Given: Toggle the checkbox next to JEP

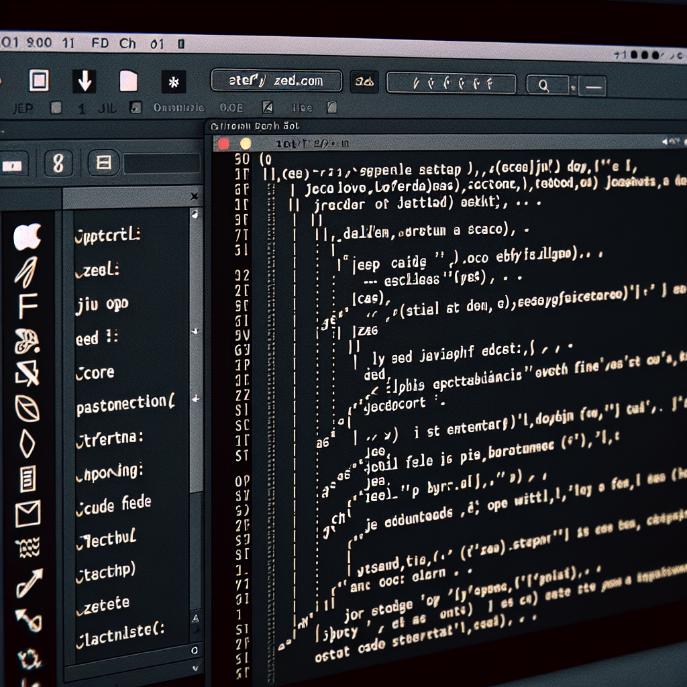Looking at the screenshot, I should click(56, 107).
